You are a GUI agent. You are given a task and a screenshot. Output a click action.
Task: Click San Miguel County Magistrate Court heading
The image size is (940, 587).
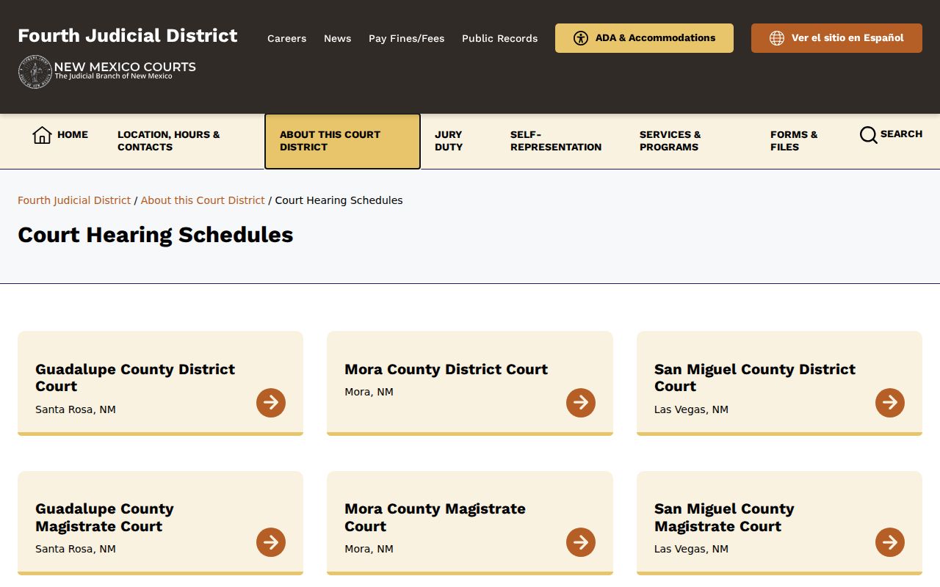[724, 517]
